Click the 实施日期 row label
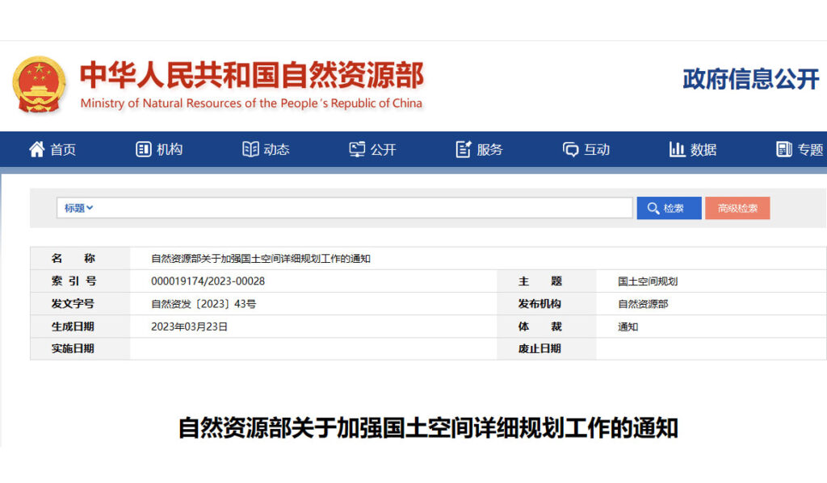827x483 pixels. pyautogui.click(x=73, y=348)
